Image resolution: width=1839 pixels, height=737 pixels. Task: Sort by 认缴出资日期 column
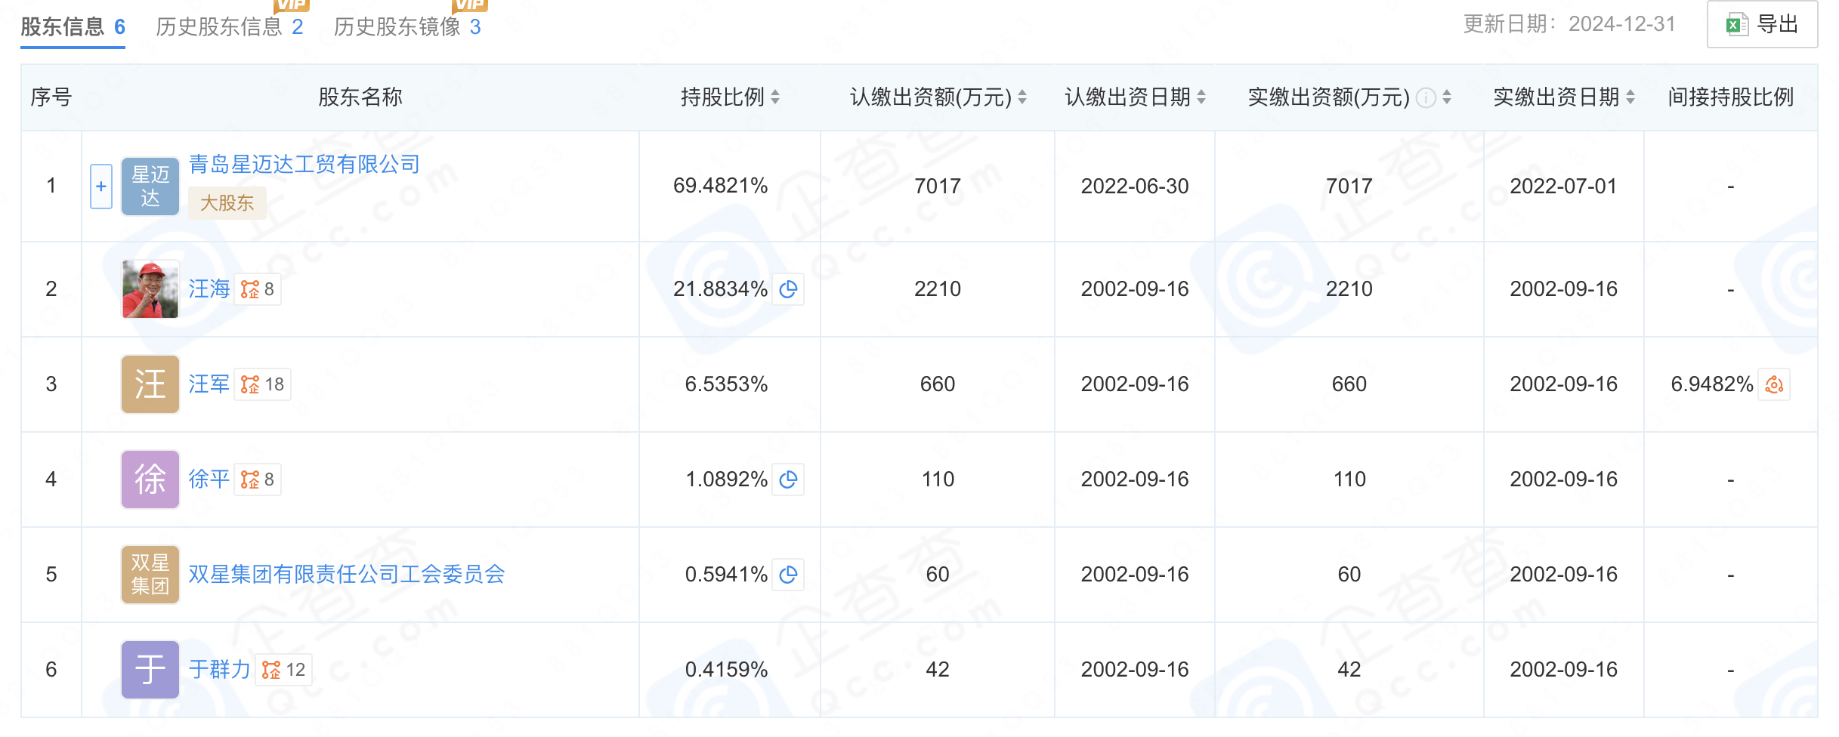click(x=1201, y=97)
